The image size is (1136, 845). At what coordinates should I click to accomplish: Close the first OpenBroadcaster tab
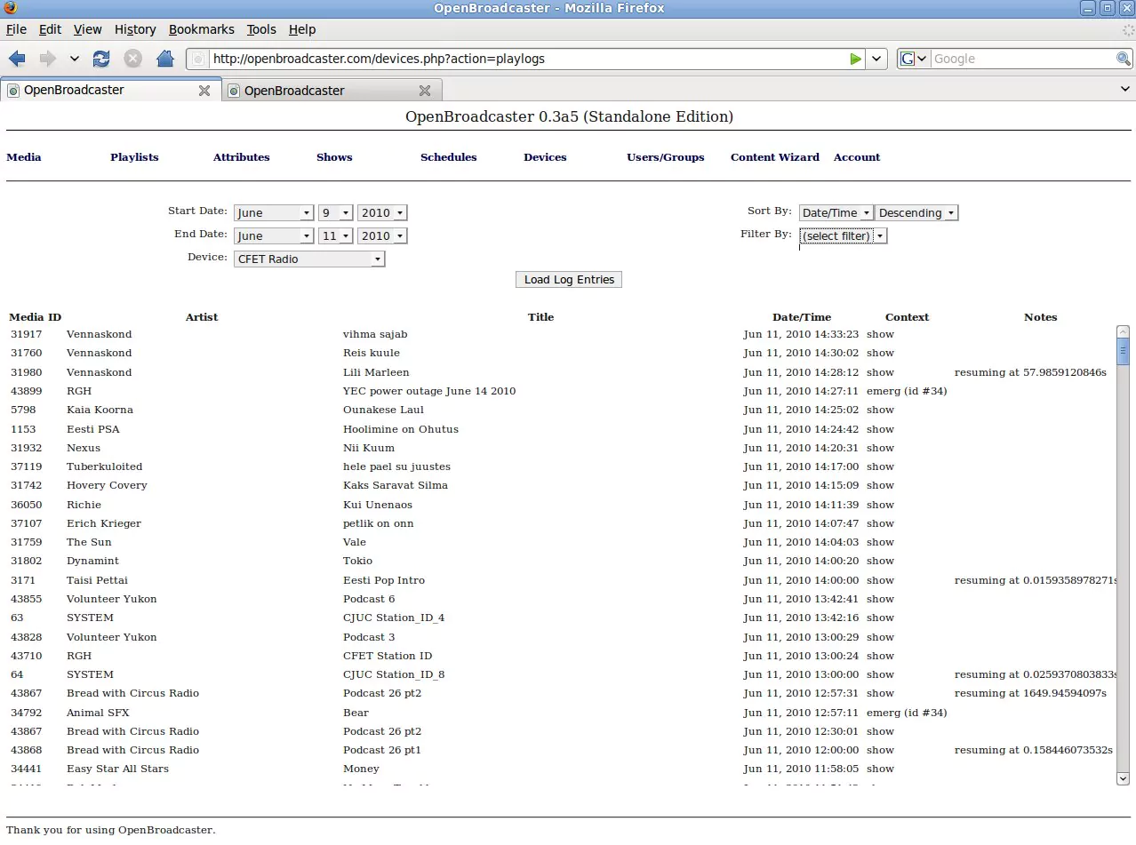click(x=204, y=91)
